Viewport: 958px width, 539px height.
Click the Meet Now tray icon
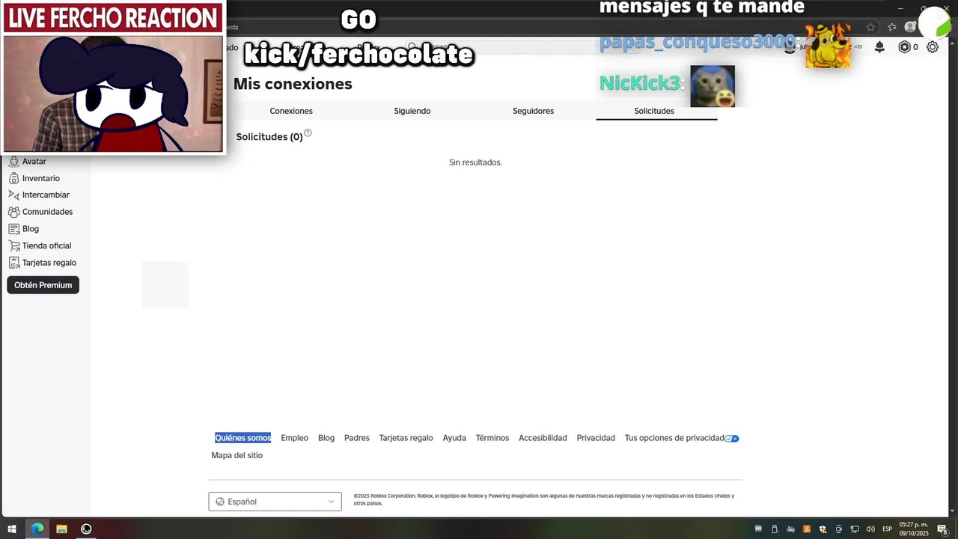point(839,529)
